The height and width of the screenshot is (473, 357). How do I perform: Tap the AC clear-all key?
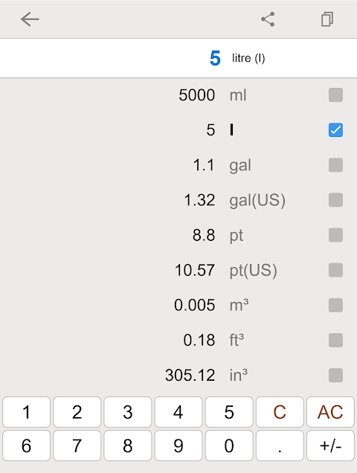tap(330, 412)
